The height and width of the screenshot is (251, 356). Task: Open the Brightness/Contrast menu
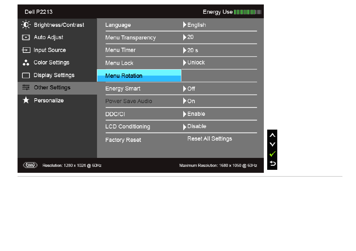coord(57,25)
